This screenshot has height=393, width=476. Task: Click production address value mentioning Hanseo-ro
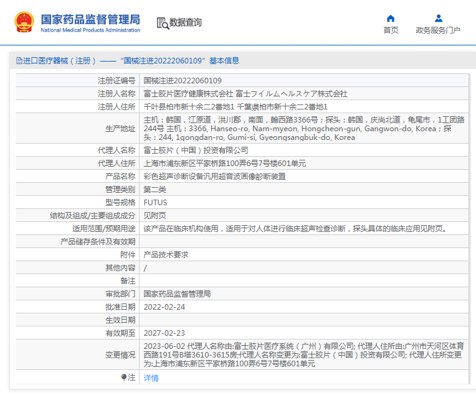click(303, 129)
